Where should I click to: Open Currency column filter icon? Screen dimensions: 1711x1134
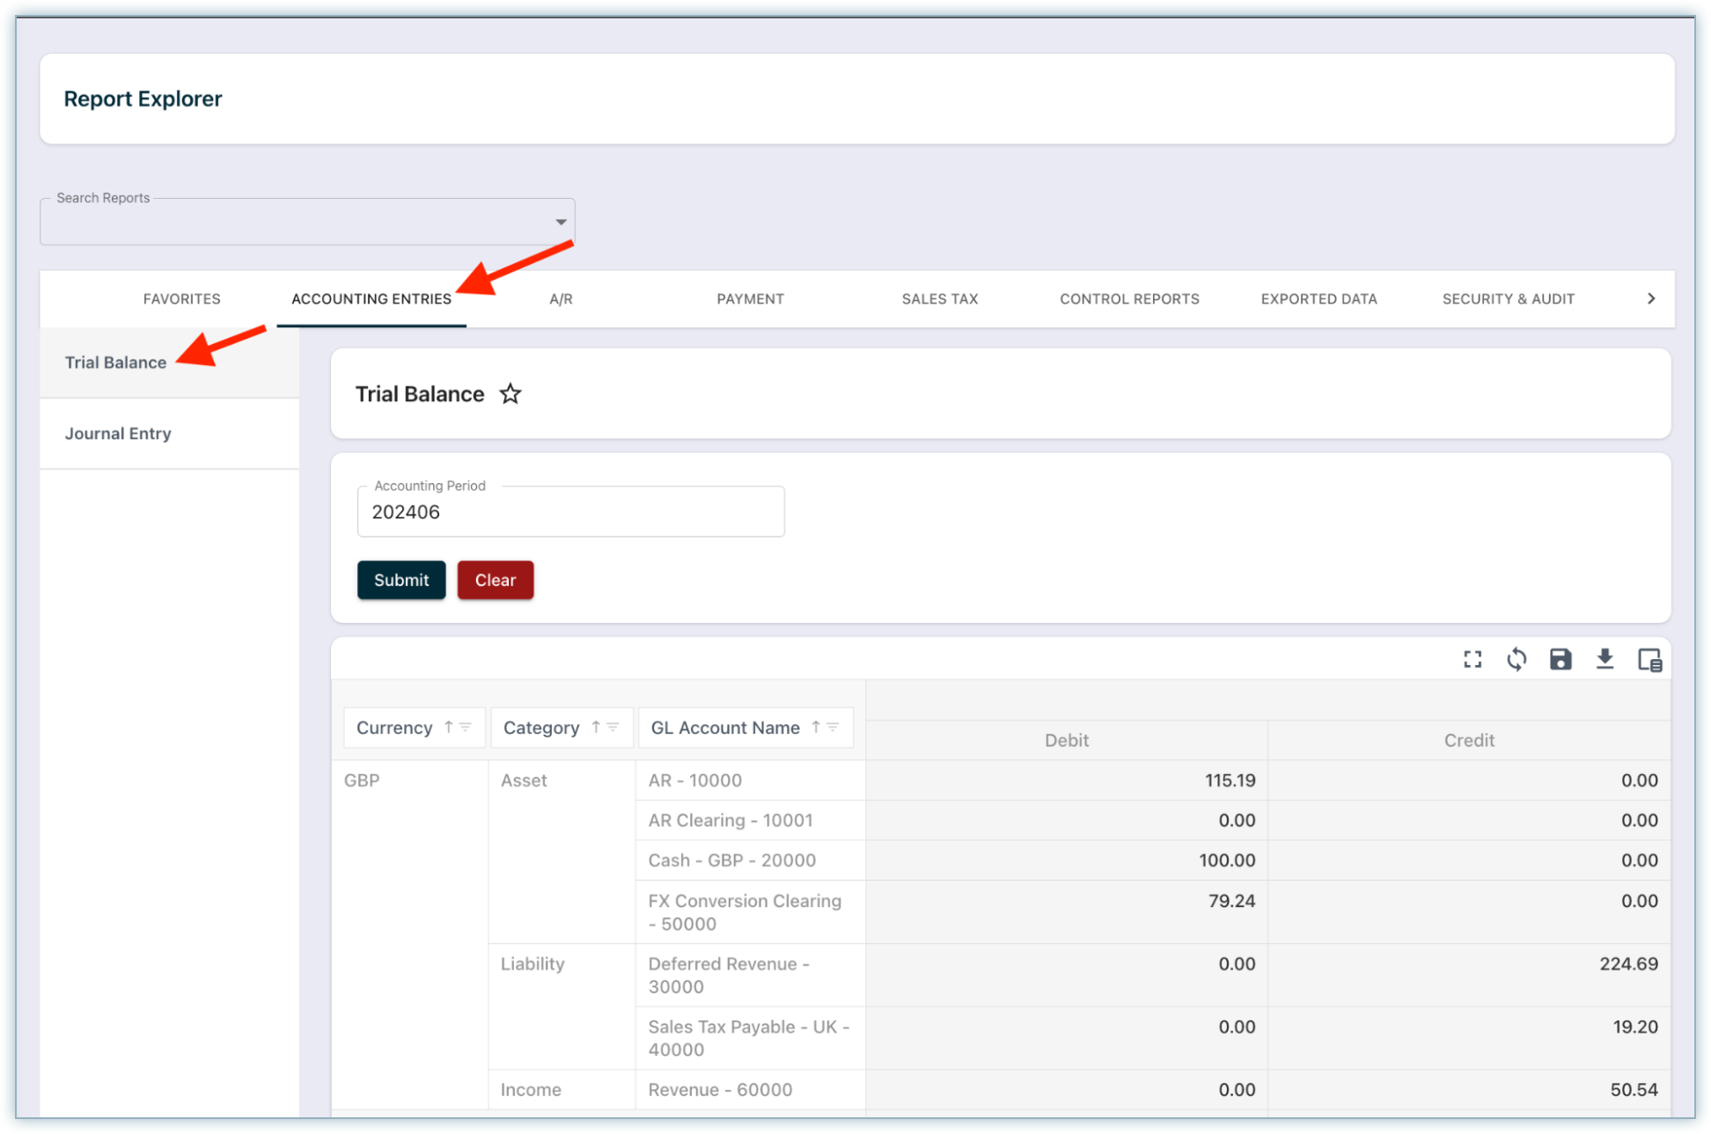[x=466, y=727]
